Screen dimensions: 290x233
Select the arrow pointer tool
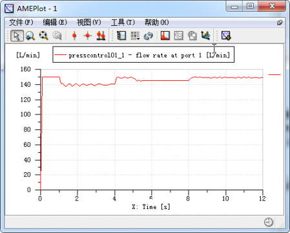click(x=17, y=36)
